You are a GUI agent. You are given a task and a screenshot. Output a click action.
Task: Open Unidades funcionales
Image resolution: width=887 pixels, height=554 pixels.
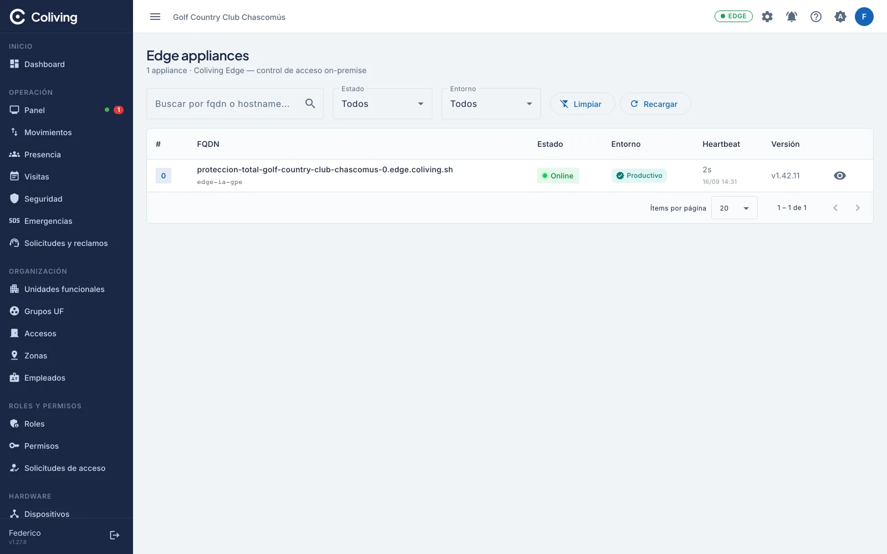[67, 289]
